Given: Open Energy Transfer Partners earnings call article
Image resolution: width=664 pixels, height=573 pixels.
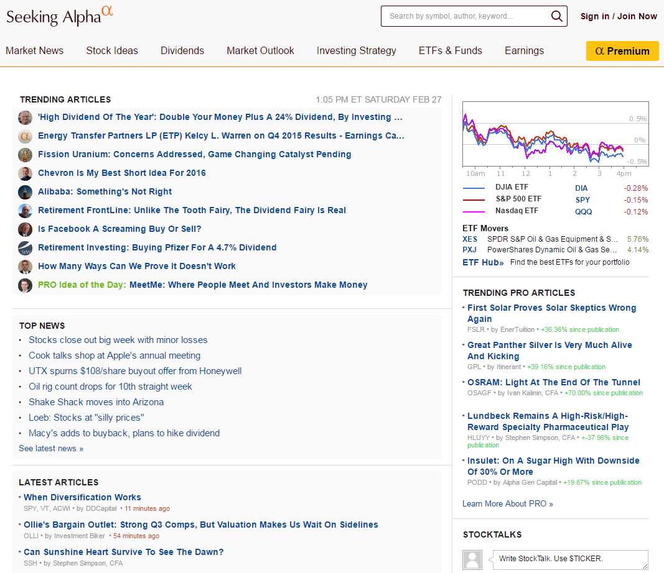Looking at the screenshot, I should tap(221, 135).
